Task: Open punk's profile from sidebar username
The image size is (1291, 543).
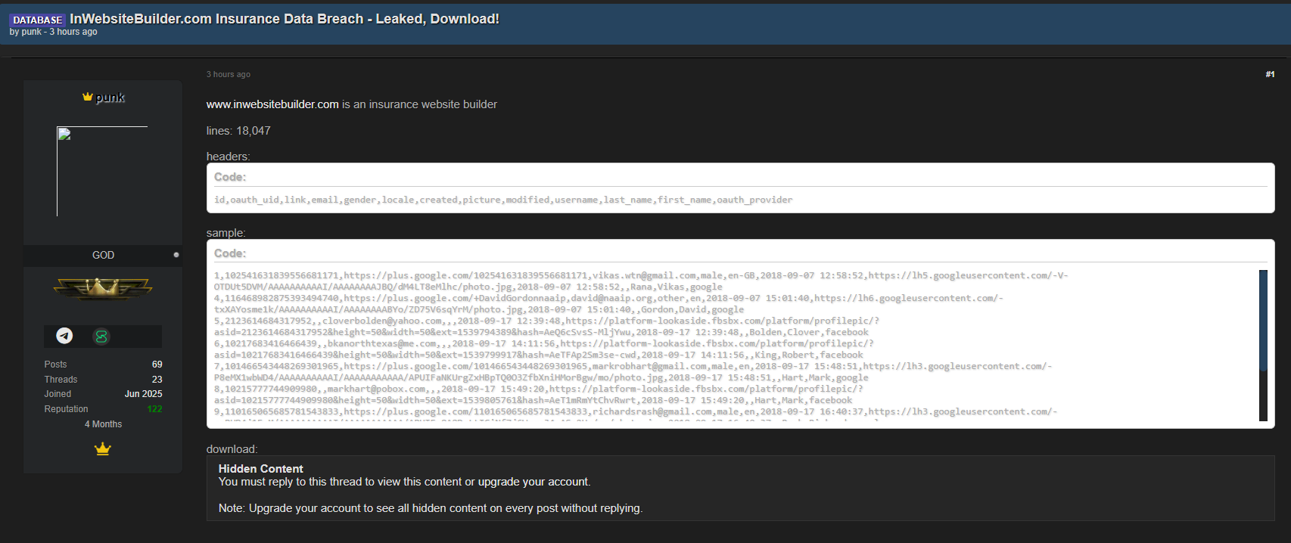Action: coord(110,98)
